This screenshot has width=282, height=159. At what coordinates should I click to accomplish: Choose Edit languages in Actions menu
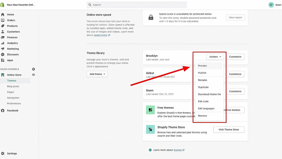click(x=209, y=108)
